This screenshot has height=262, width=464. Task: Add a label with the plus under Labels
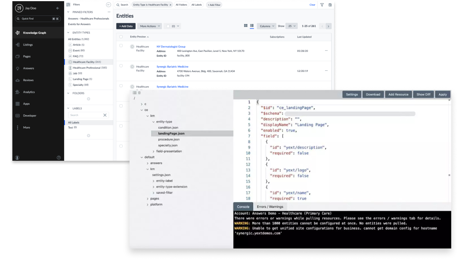[89, 136]
